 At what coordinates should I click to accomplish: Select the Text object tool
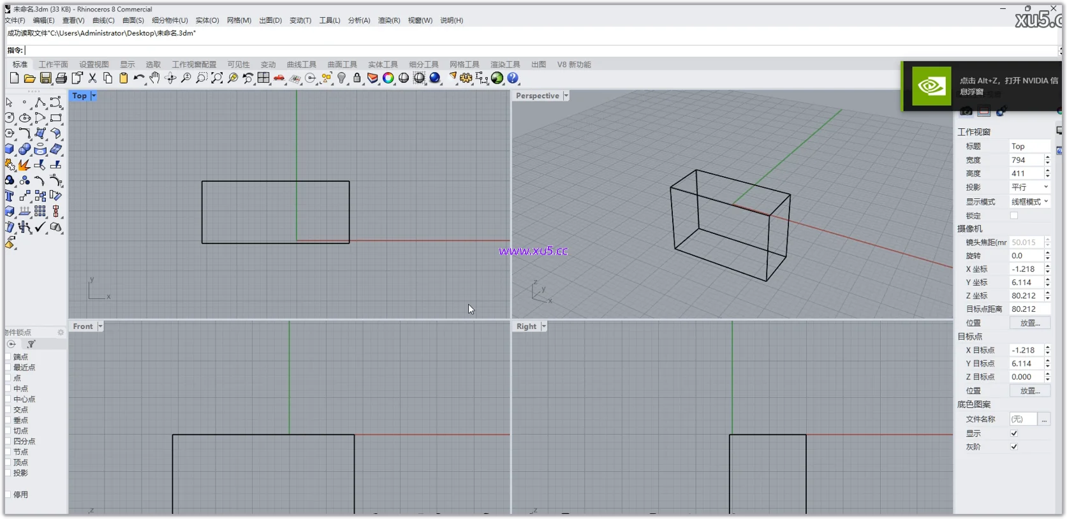(x=10, y=196)
